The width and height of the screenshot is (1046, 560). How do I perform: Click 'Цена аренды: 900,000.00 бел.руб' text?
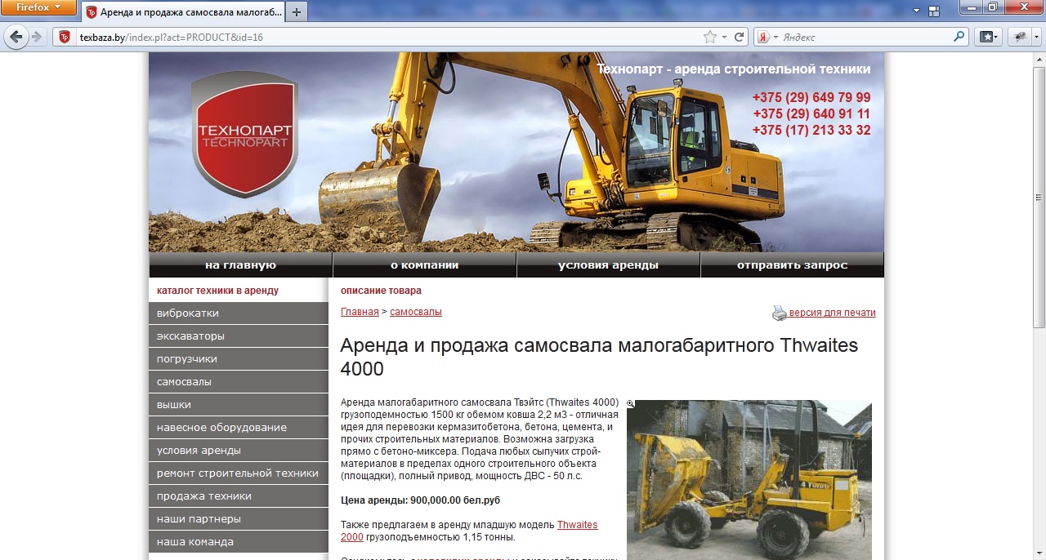[x=420, y=500]
